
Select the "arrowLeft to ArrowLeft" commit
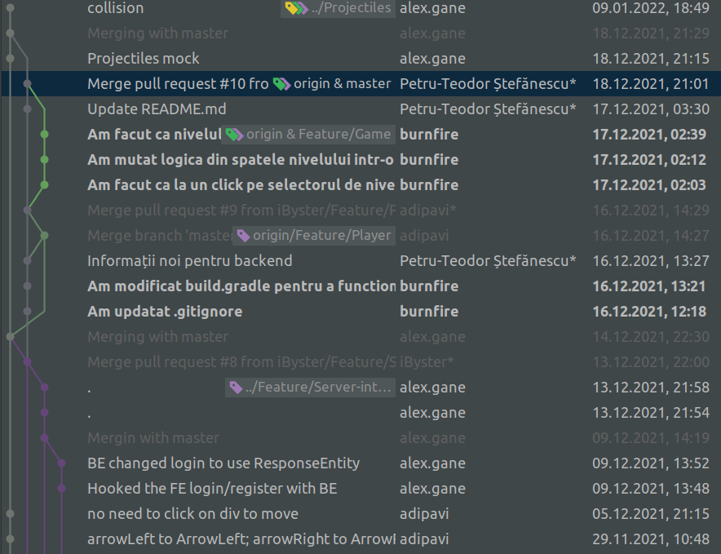tap(204, 538)
